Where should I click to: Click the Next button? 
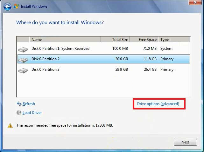185,142
